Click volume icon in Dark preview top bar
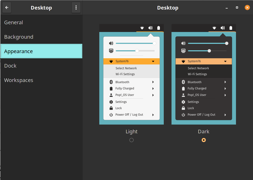Viewport: 253px width, 180px height. coord(223,28)
